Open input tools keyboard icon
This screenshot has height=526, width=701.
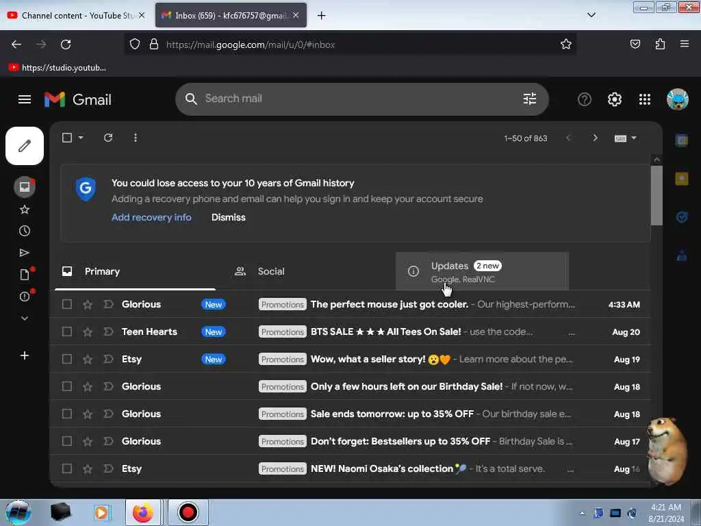coord(620,138)
